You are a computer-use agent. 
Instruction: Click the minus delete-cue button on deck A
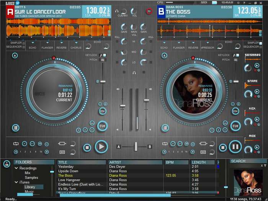tap(92, 123)
